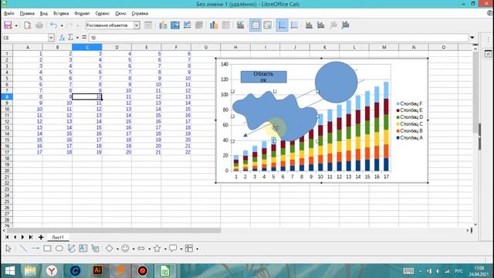Open the Sum functions dropdown arrow

[77, 38]
